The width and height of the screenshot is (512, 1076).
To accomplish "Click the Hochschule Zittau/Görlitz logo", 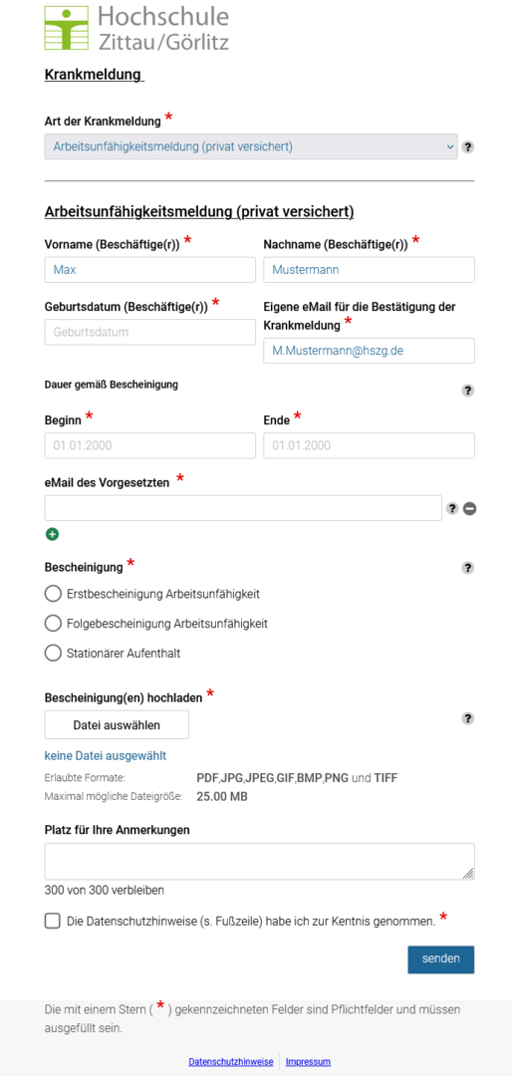I will click(x=136, y=28).
